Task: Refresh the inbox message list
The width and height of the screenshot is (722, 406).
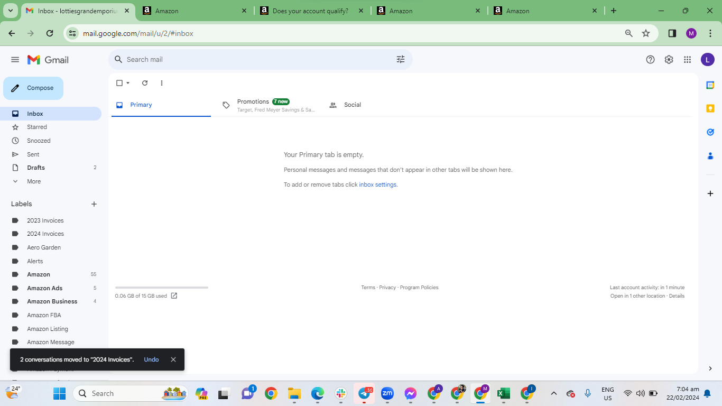Action: (x=145, y=83)
